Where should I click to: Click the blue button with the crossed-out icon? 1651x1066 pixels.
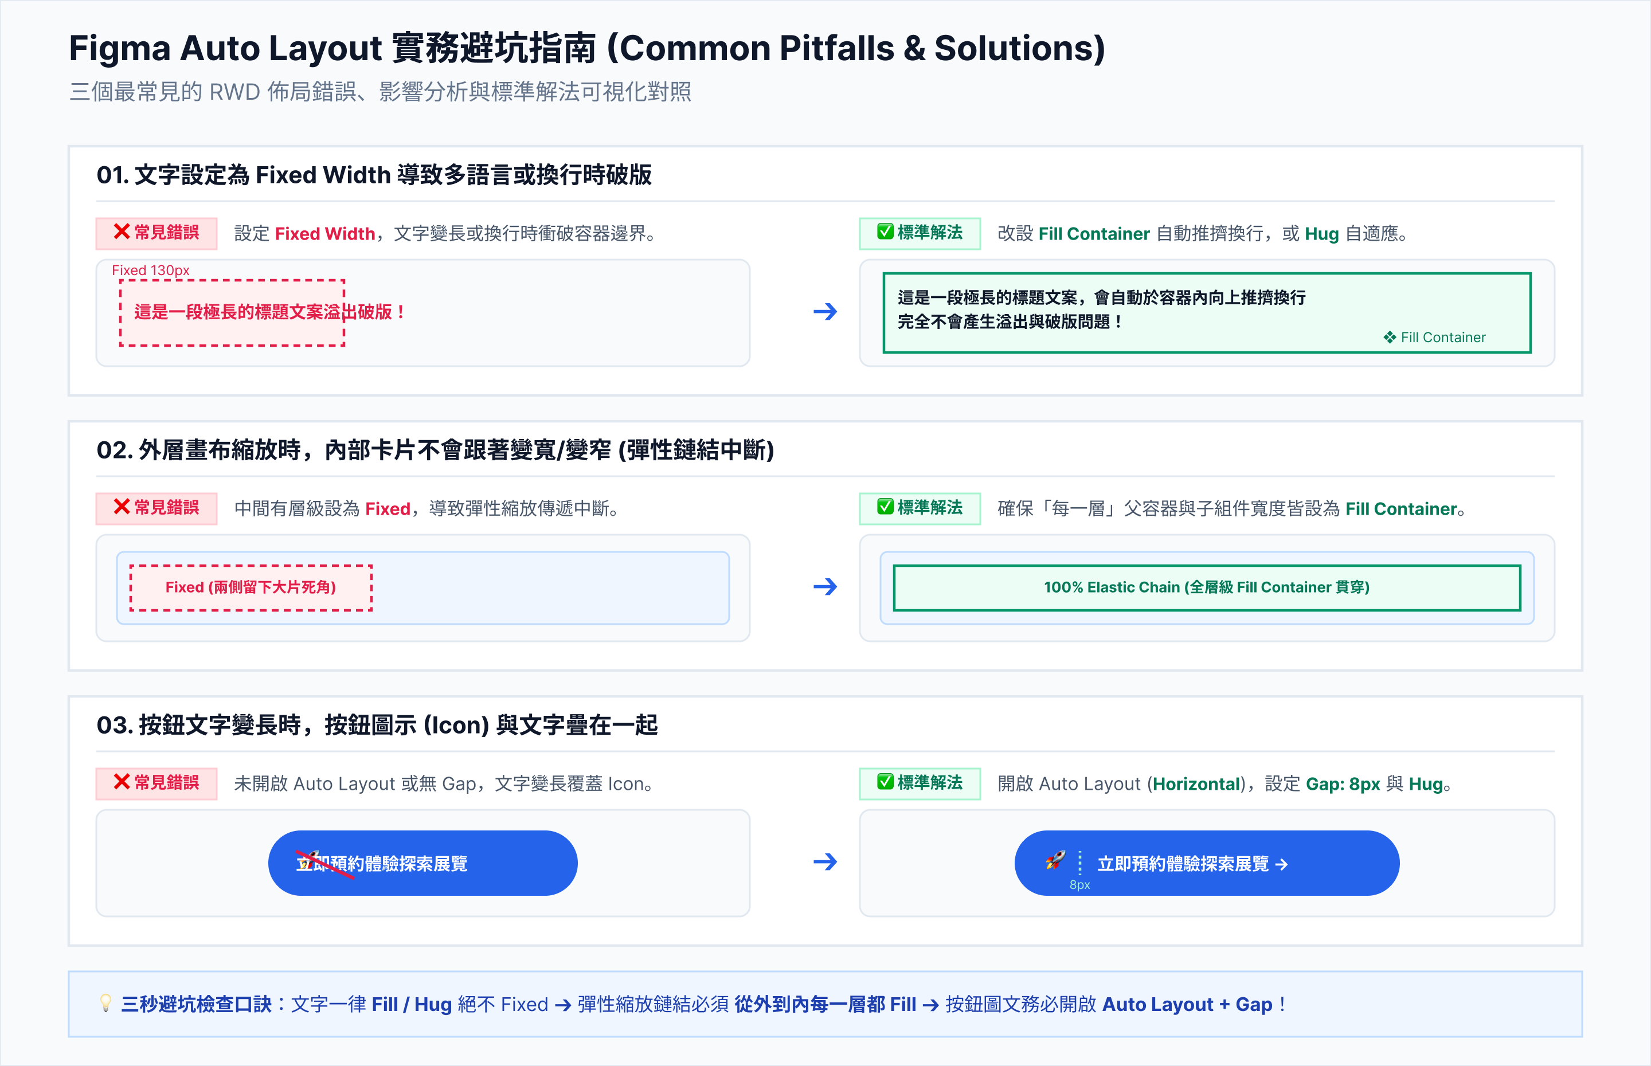[x=423, y=863]
